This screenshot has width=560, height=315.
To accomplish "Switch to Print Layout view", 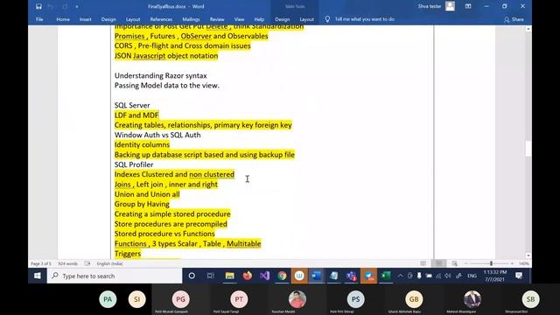I will [439, 263].
